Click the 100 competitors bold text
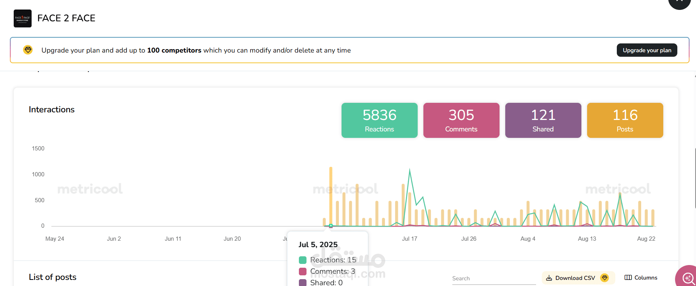Image resolution: width=696 pixels, height=286 pixels. coord(174,50)
